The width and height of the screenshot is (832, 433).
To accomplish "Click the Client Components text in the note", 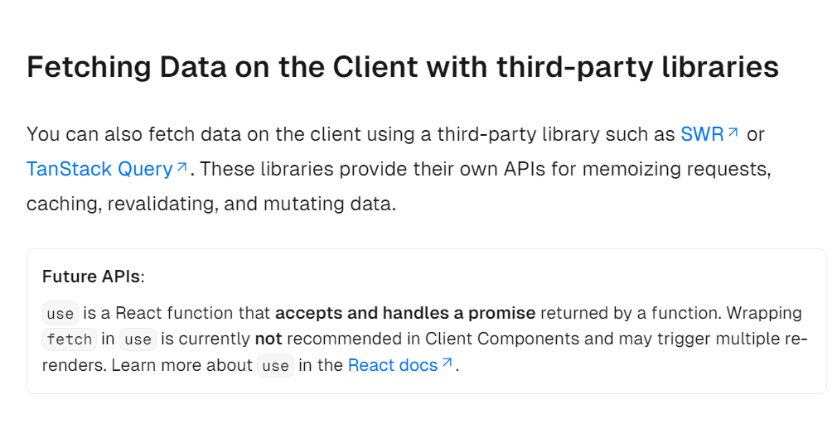I will 529,339.
